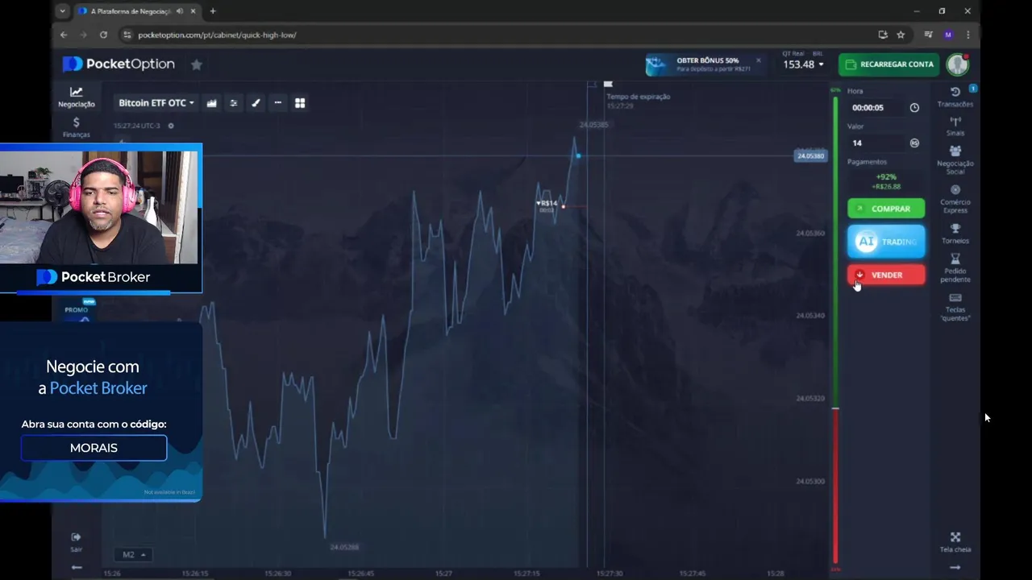The height and width of the screenshot is (580, 1032).
Task: Select the drawing brush tool
Action: click(x=256, y=103)
